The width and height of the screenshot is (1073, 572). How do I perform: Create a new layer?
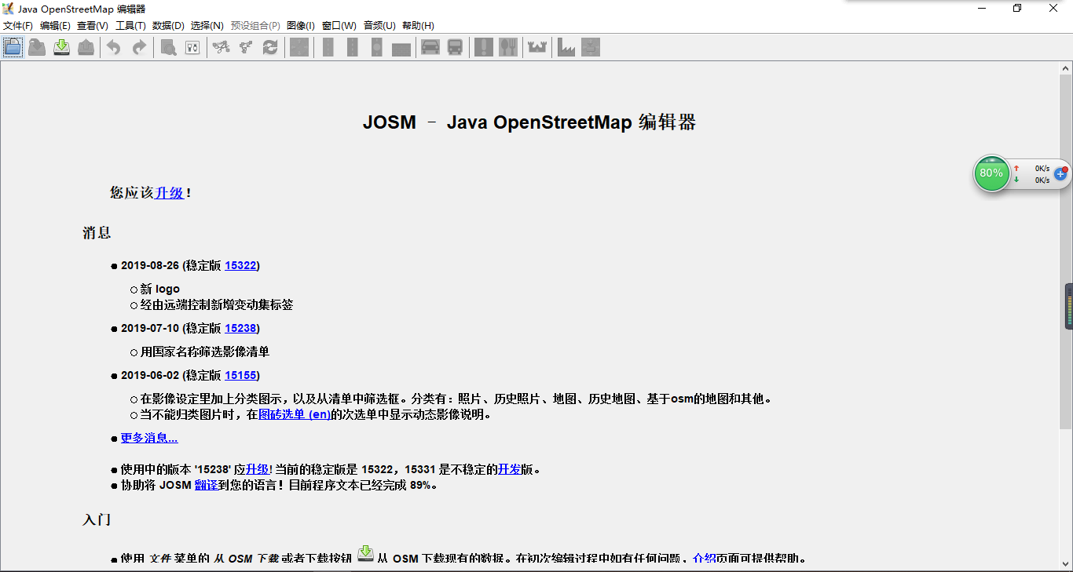13,47
